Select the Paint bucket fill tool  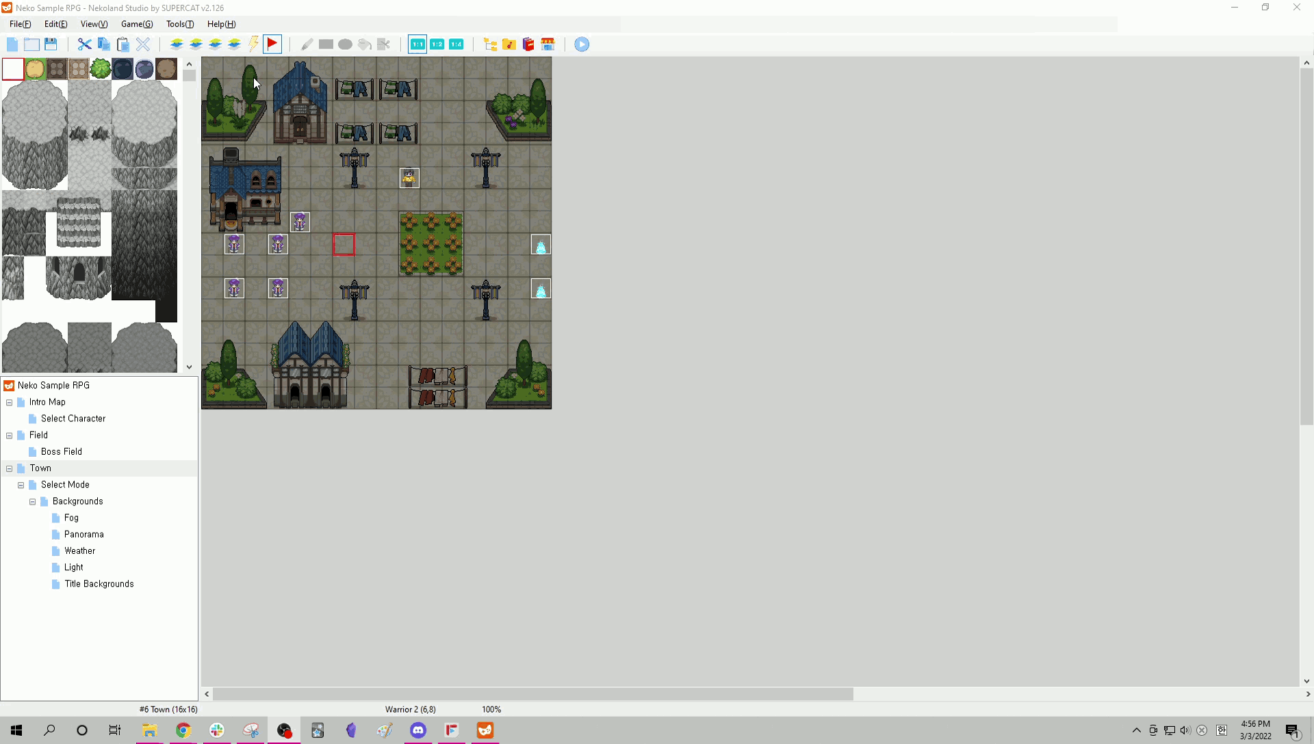click(365, 44)
